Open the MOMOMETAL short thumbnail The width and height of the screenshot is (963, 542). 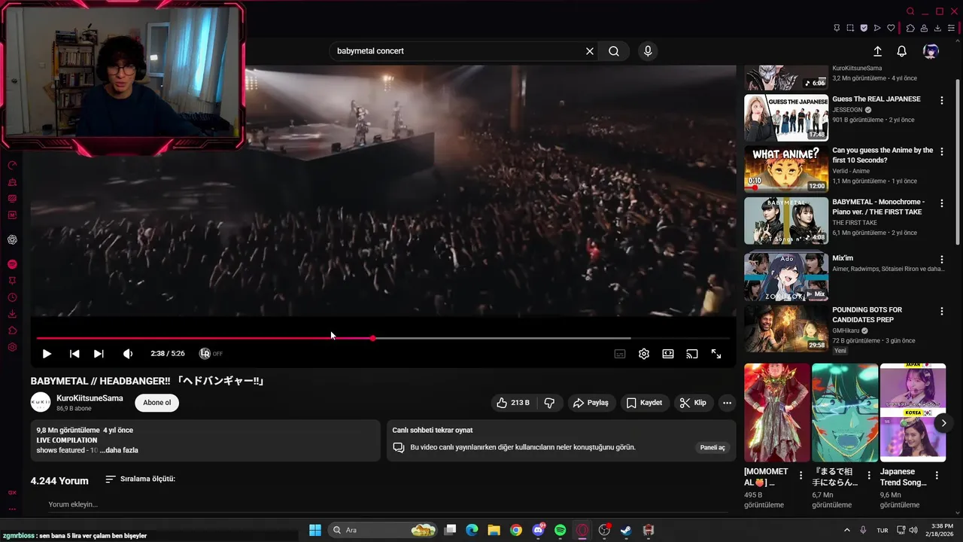(x=777, y=413)
